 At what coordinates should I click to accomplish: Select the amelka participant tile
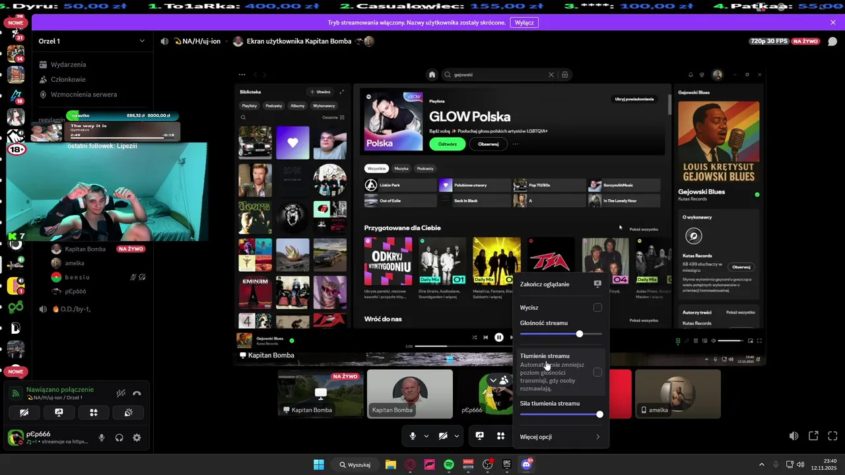(677, 394)
